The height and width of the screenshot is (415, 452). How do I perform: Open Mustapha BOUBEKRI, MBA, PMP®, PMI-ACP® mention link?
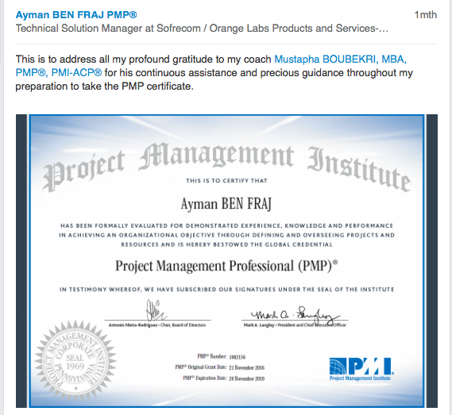click(211, 66)
